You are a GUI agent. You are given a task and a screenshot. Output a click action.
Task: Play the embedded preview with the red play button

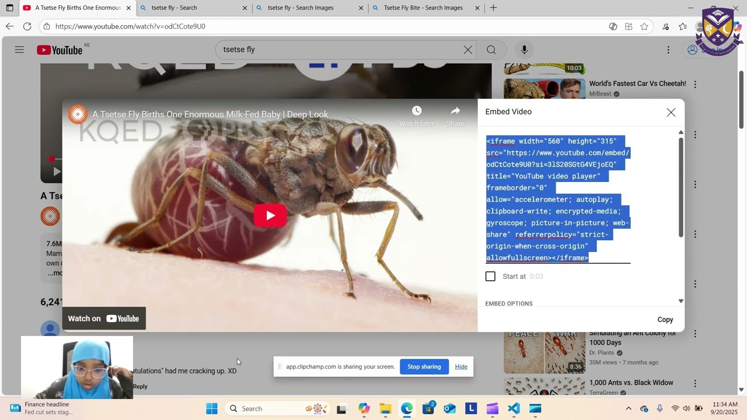click(x=270, y=215)
